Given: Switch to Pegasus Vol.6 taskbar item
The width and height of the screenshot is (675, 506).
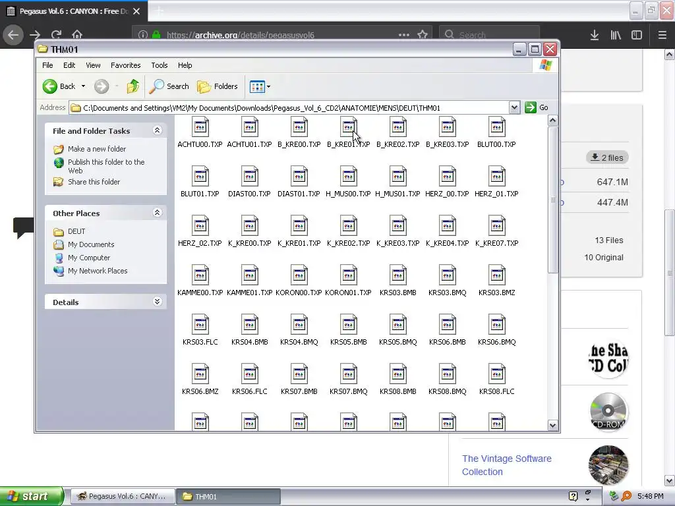Looking at the screenshot, I should 123,496.
